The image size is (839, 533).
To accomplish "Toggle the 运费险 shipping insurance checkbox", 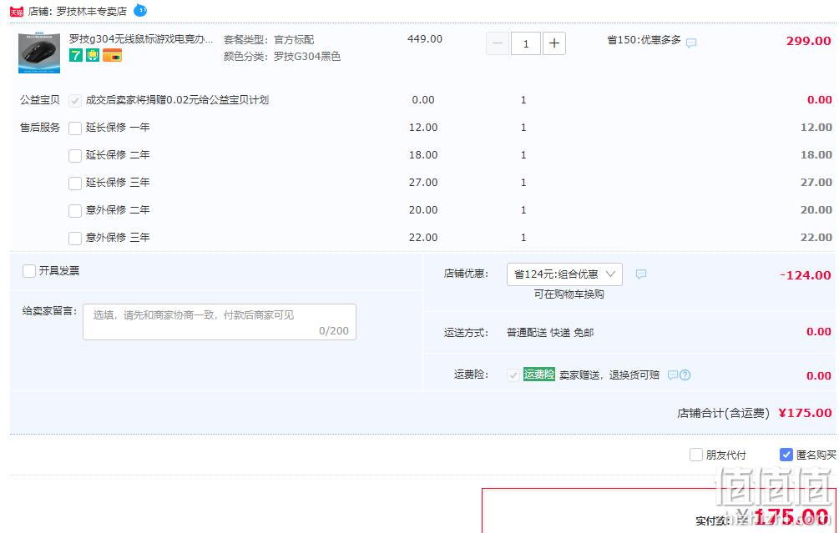I will click(x=513, y=375).
